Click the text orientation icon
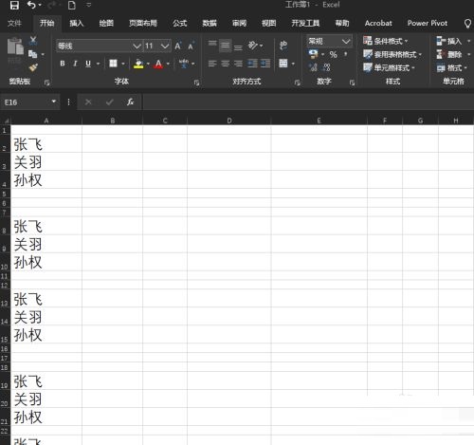 point(253,46)
